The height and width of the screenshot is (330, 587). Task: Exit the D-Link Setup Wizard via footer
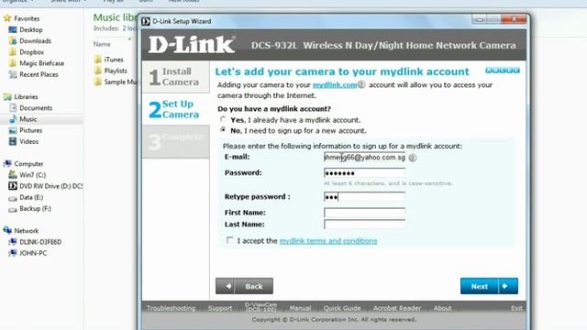[516, 308]
